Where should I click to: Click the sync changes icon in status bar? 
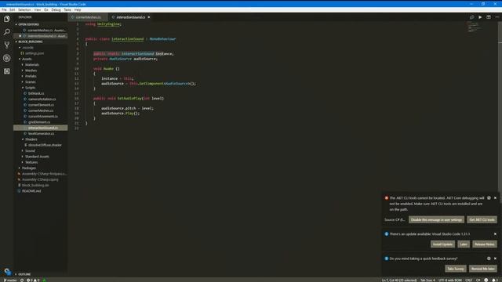point(22,280)
